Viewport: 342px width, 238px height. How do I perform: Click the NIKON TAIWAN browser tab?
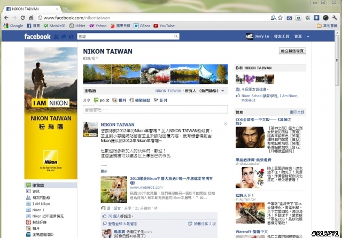32,9
